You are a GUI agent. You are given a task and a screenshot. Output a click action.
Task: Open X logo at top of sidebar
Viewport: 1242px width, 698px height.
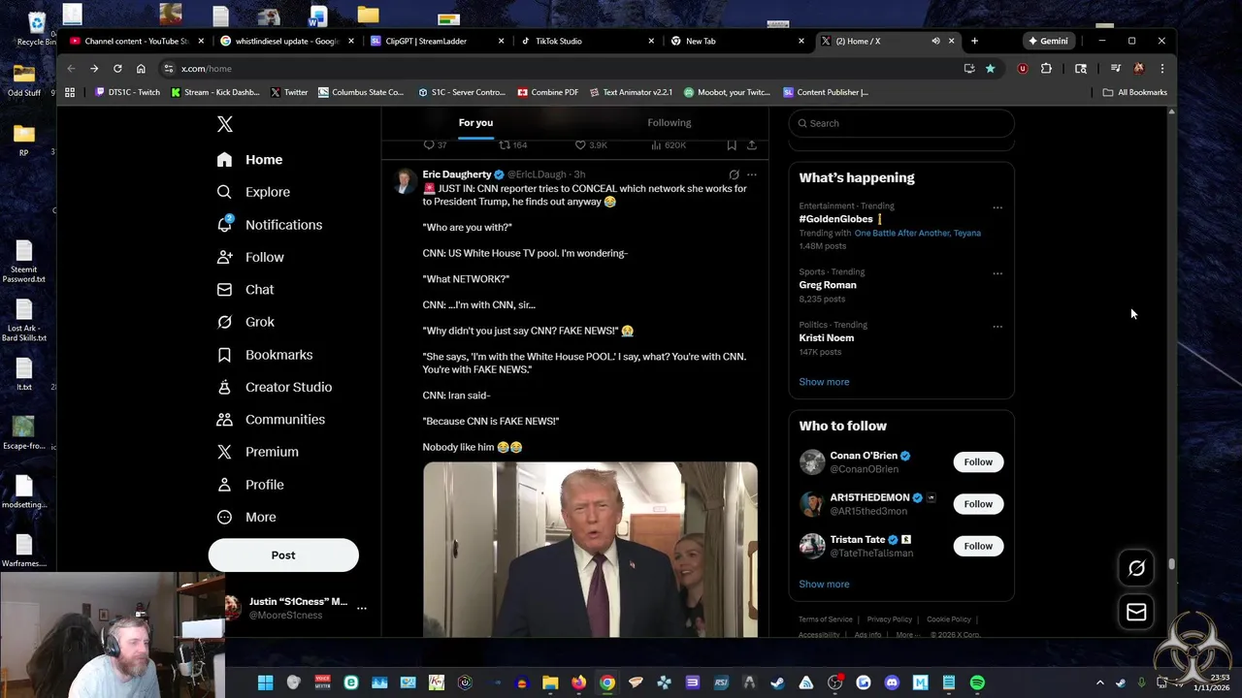click(225, 124)
